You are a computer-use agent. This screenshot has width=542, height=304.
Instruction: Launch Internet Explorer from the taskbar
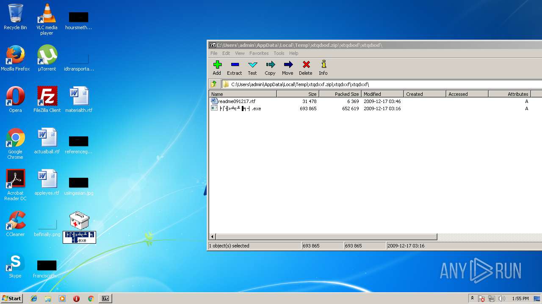click(x=34, y=299)
